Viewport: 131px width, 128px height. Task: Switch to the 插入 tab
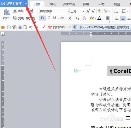click(x=53, y=4)
